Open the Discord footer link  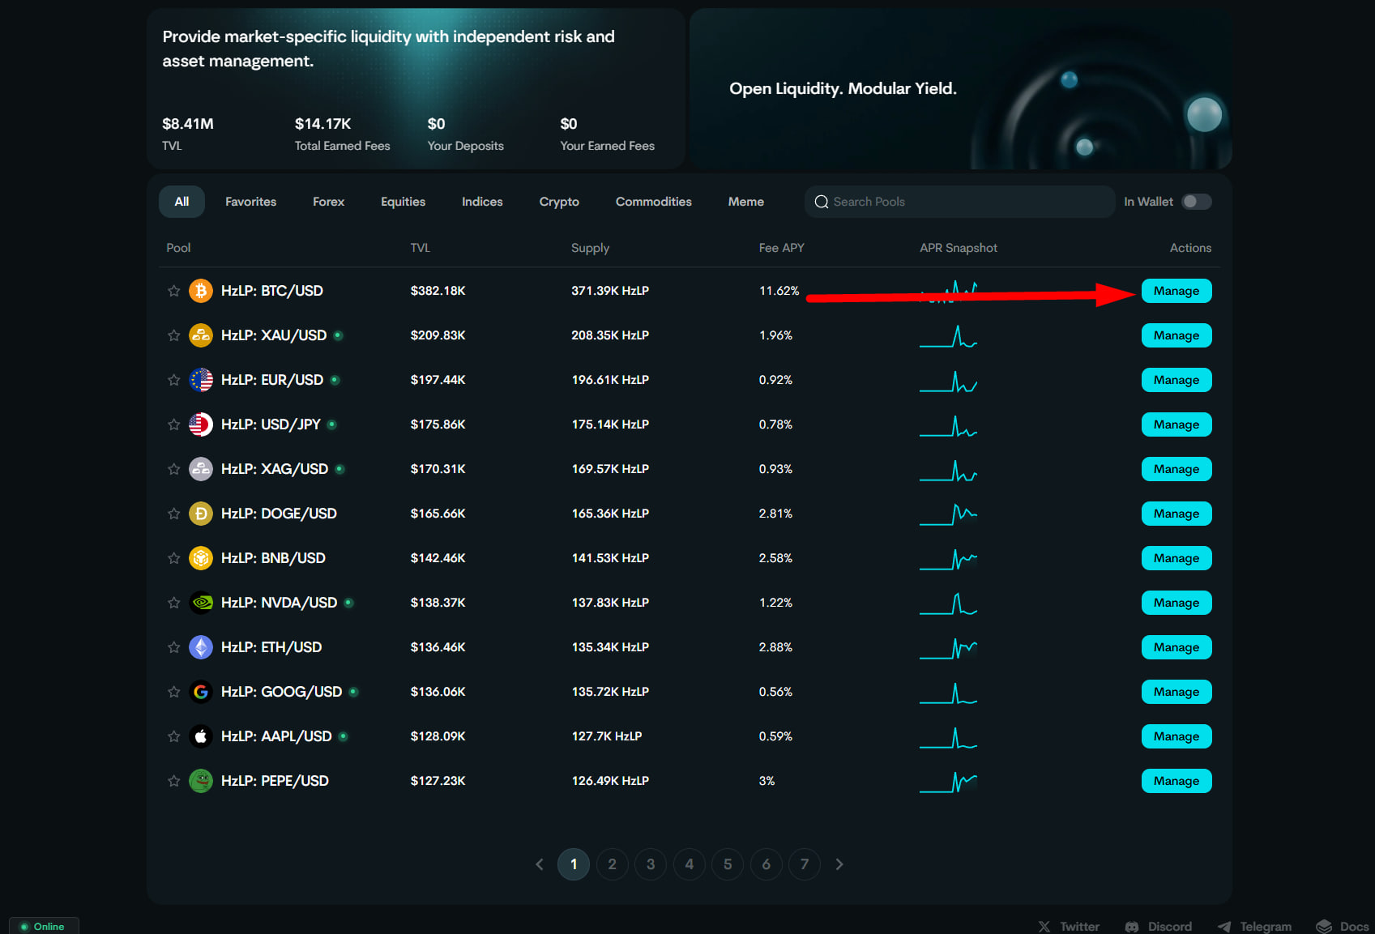(1159, 927)
